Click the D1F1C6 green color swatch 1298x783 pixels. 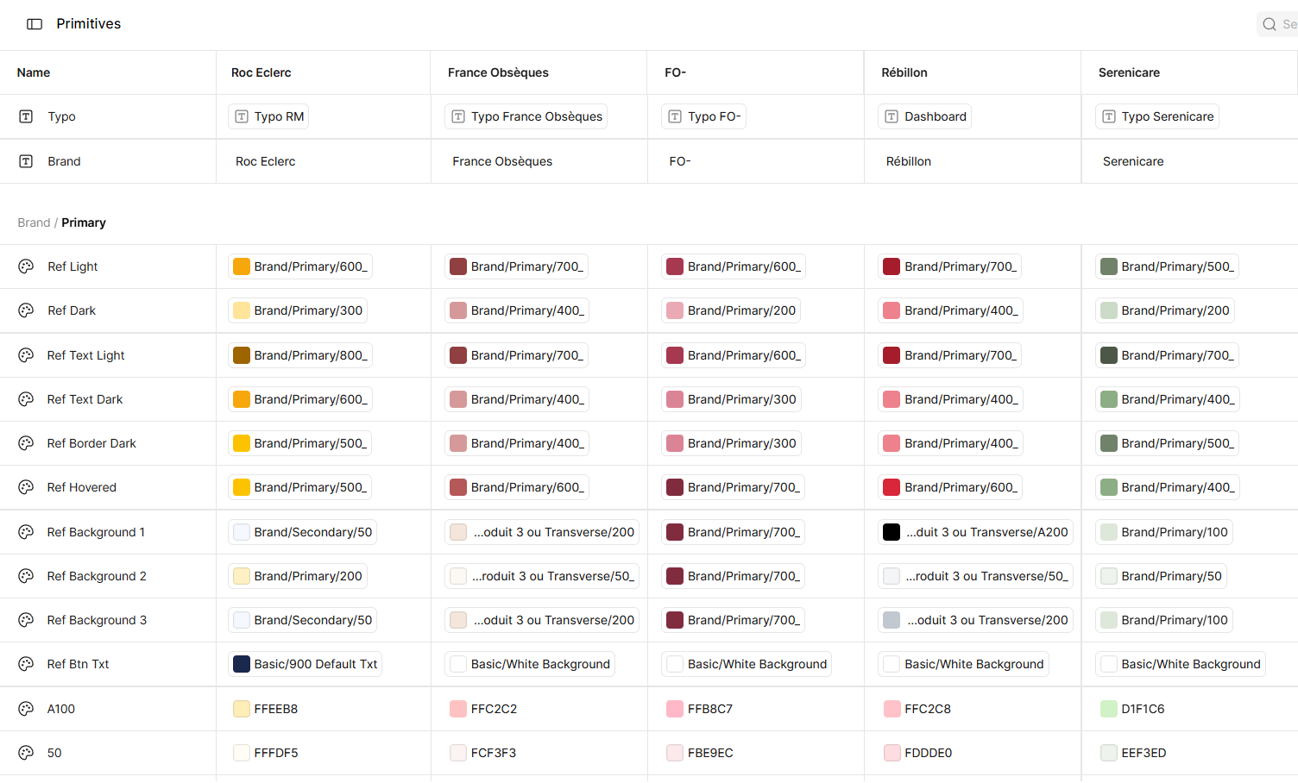[1109, 709]
